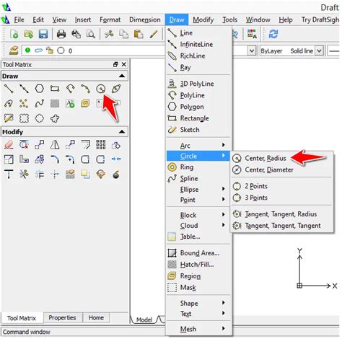Open the File menu

point(19,19)
